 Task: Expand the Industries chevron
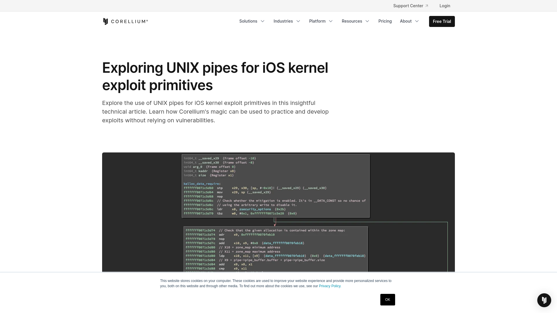[x=298, y=21]
